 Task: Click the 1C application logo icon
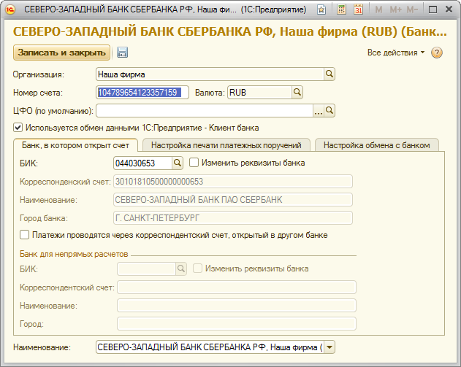tap(10, 9)
